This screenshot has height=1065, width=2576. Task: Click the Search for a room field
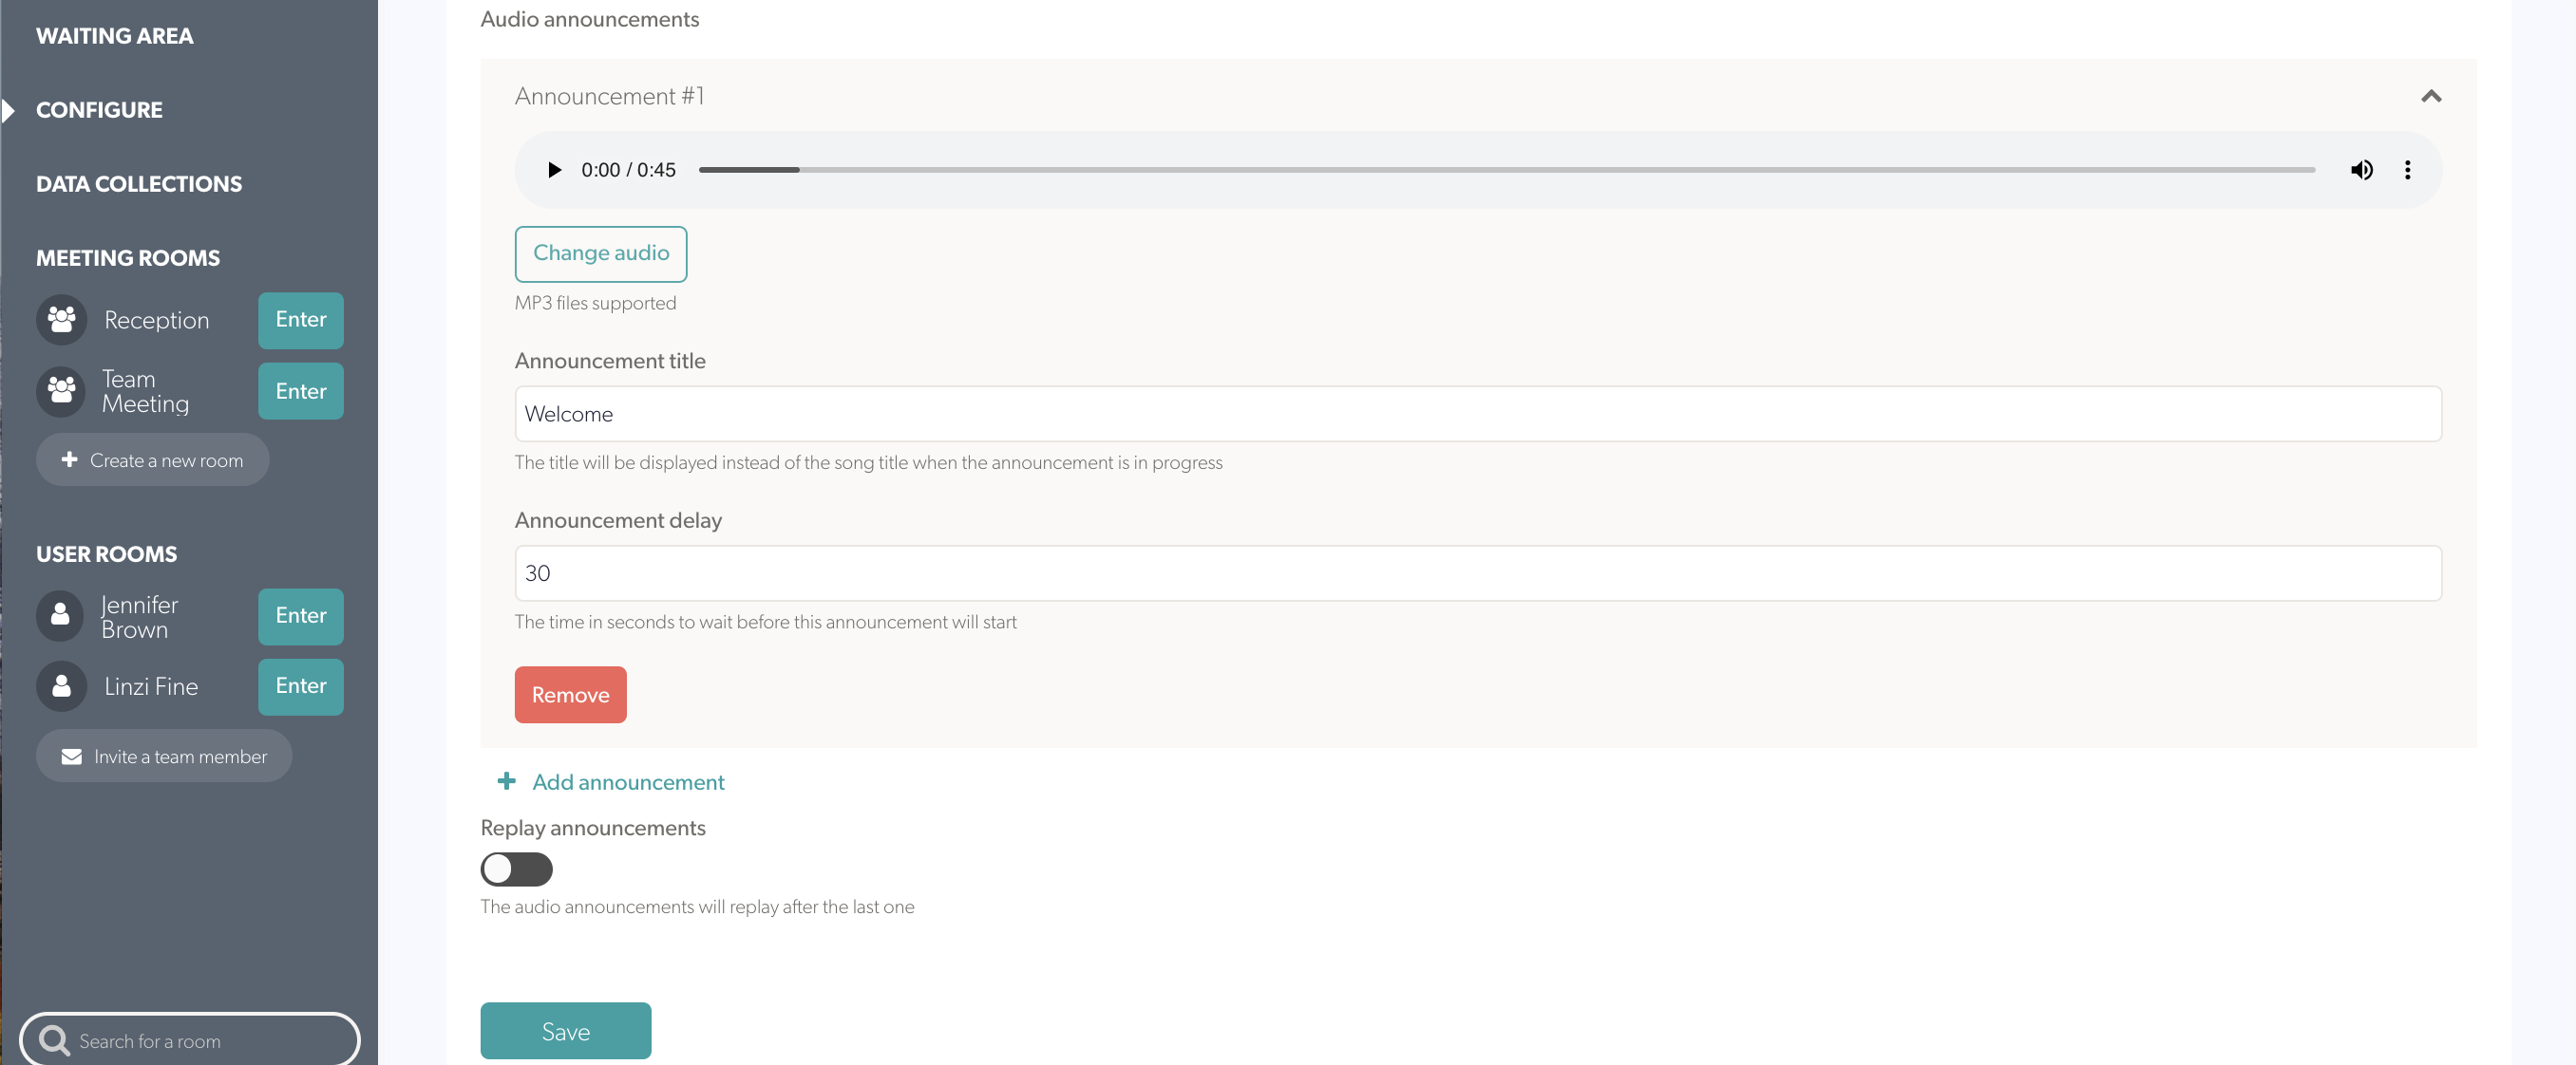click(x=190, y=1041)
